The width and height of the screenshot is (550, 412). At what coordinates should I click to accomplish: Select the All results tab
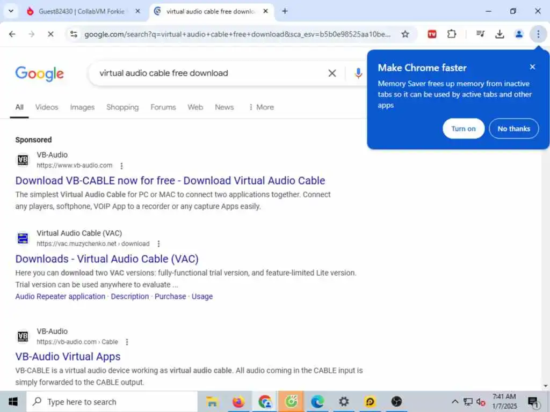pos(19,107)
